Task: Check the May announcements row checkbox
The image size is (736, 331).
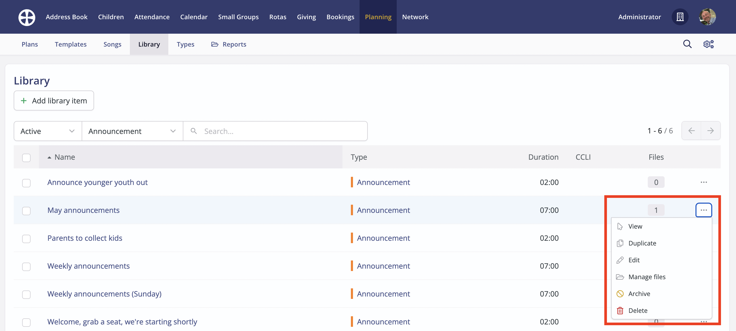Action: pos(26,210)
